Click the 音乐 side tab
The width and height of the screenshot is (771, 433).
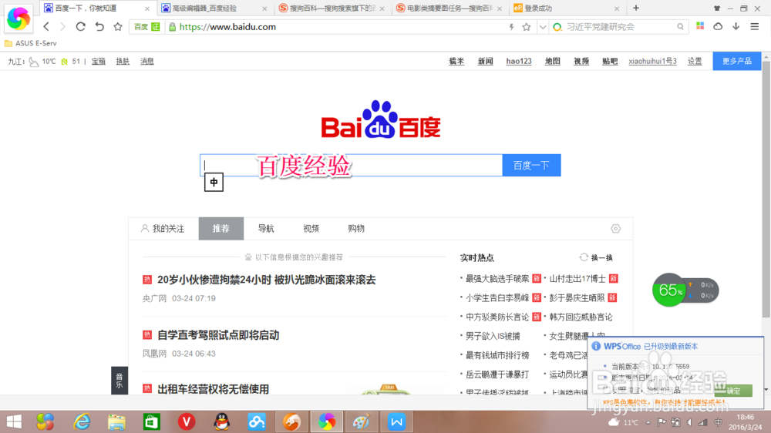120,381
